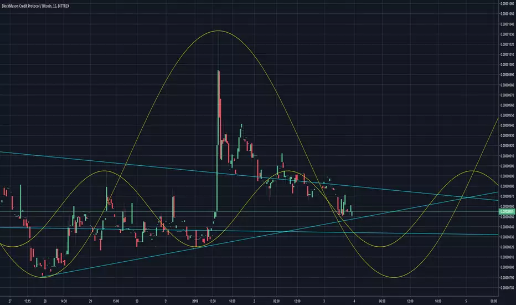Click the 2019 label on the time axis
516x305 pixels.
pos(195,301)
